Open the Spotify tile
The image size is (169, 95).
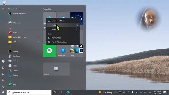click(49, 51)
